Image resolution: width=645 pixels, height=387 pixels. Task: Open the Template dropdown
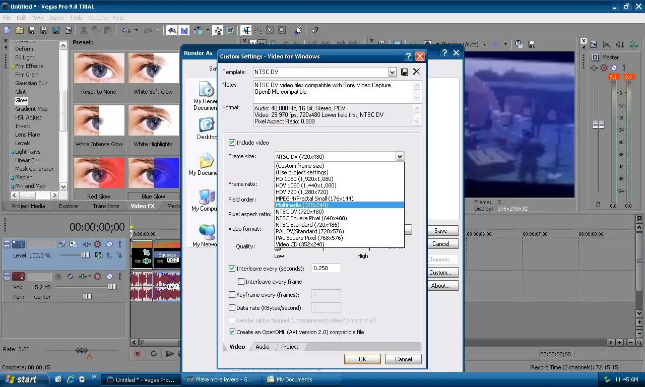(x=392, y=72)
